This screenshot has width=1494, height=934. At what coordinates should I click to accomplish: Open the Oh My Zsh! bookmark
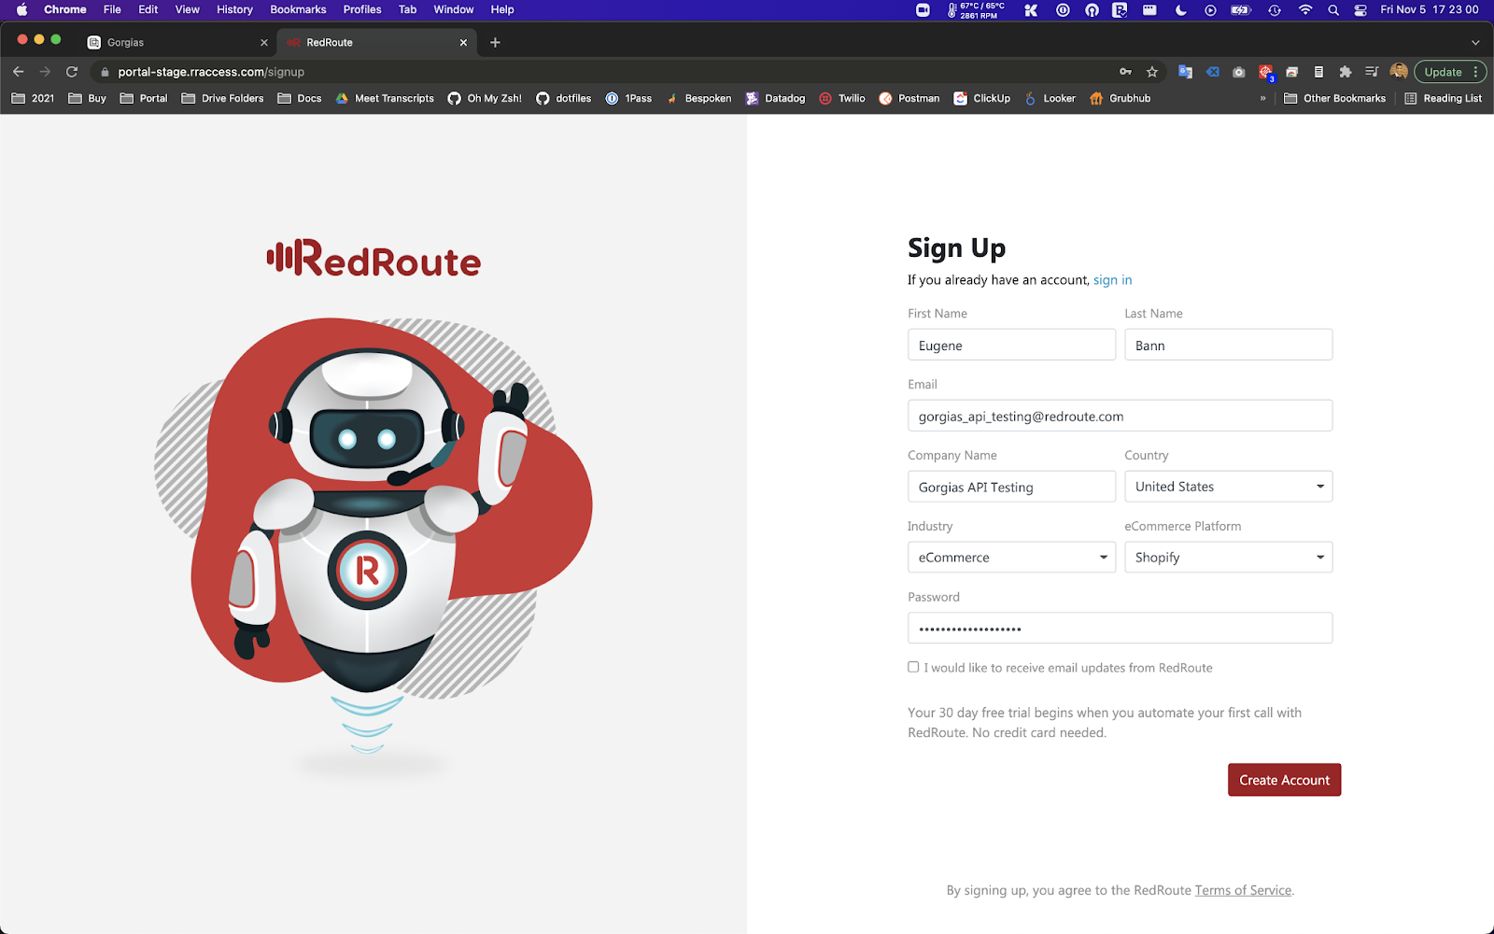485,98
